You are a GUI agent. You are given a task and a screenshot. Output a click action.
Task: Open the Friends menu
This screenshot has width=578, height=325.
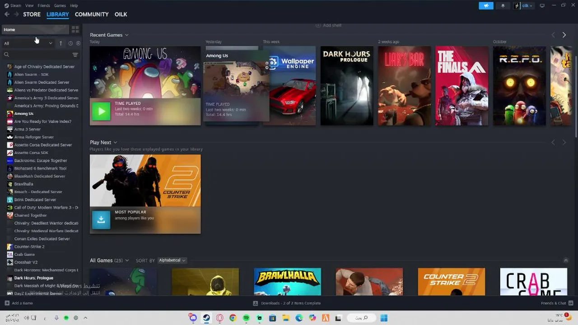tap(44, 5)
